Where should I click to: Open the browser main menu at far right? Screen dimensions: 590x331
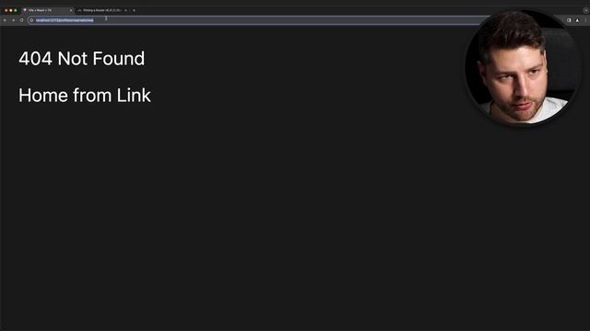pos(585,20)
